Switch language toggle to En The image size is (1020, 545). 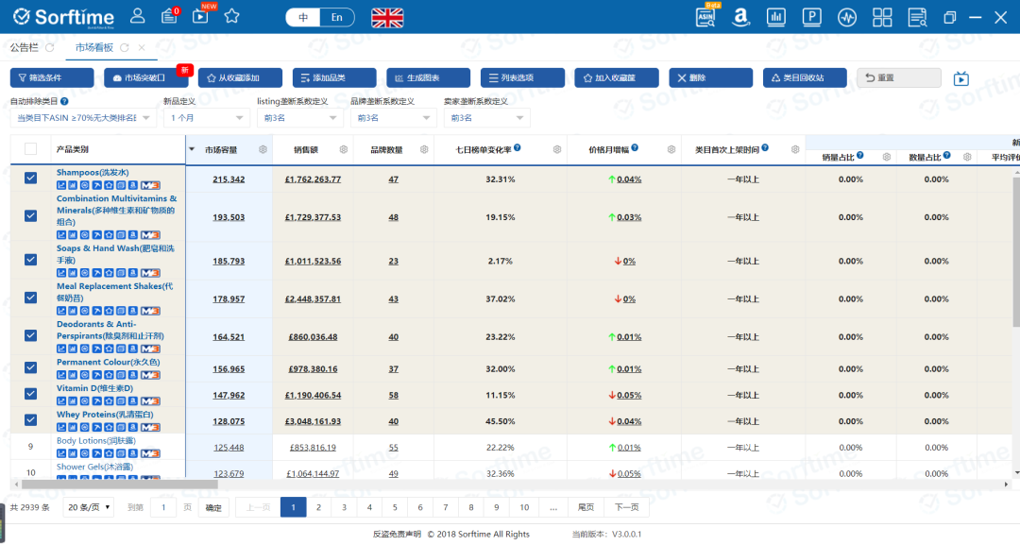337,18
